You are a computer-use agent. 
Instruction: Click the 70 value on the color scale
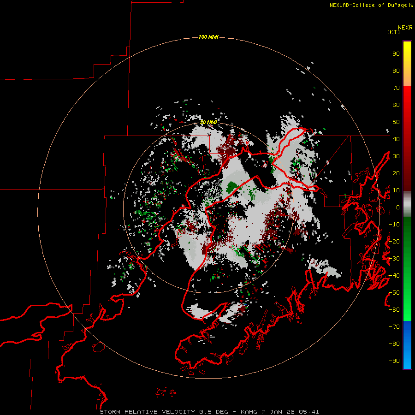tap(396, 88)
